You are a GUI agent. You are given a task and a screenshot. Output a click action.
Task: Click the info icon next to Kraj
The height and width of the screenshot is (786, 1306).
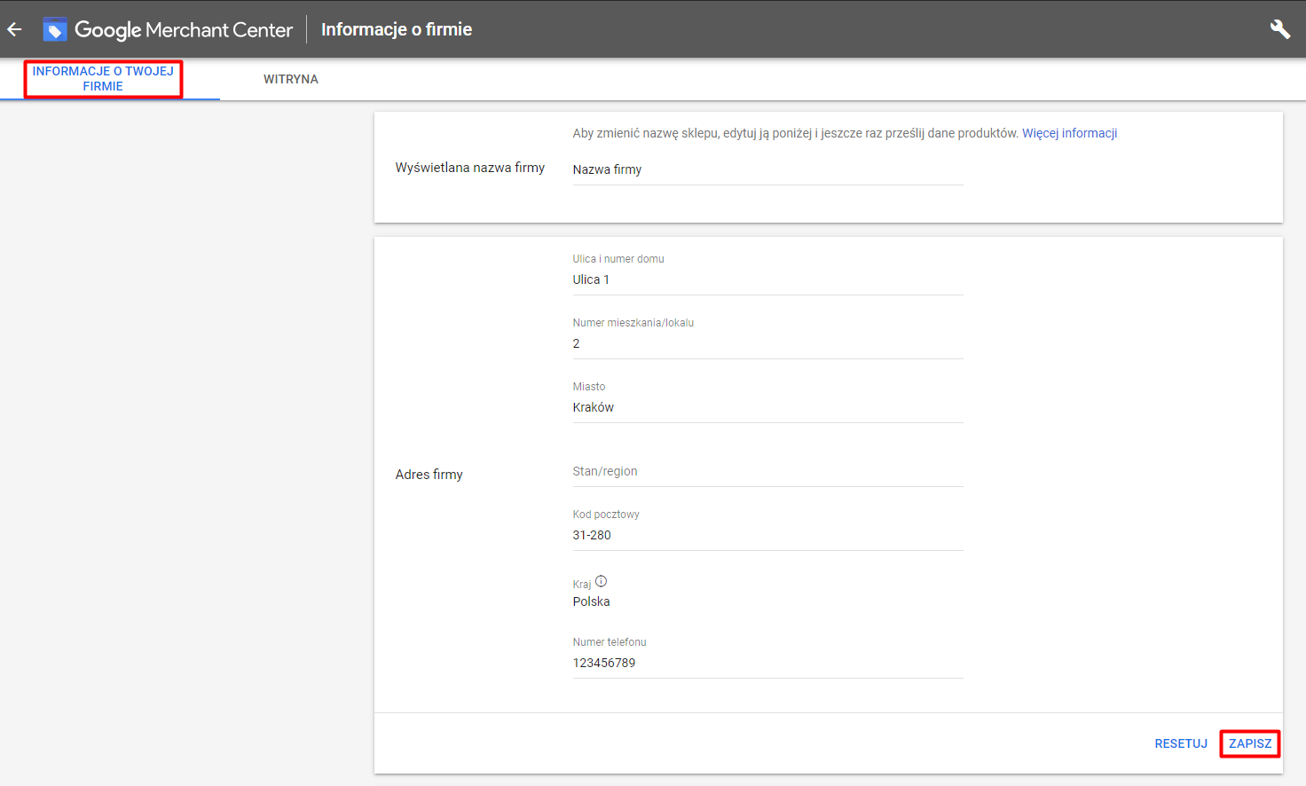coord(601,582)
